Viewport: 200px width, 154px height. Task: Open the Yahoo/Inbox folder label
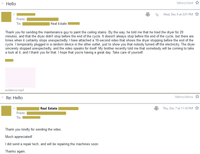click(184, 97)
